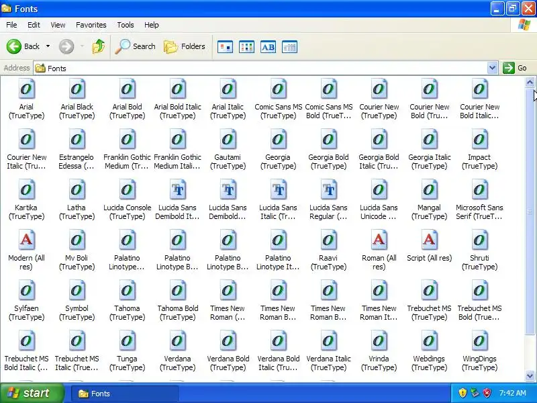Click the Raavi (TrueType) label

[x=328, y=262]
